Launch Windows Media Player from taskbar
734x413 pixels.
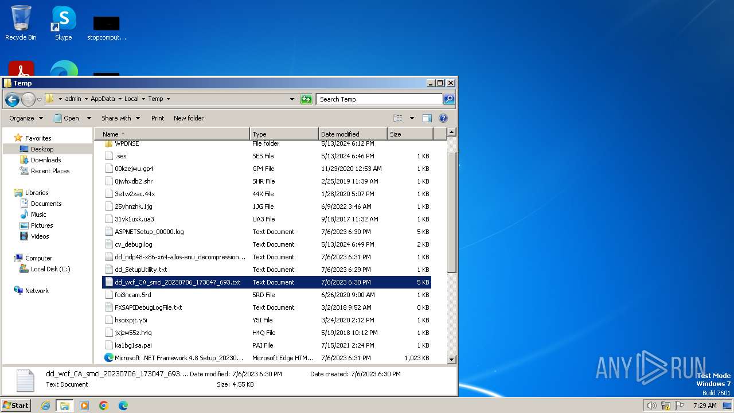[x=84, y=406]
